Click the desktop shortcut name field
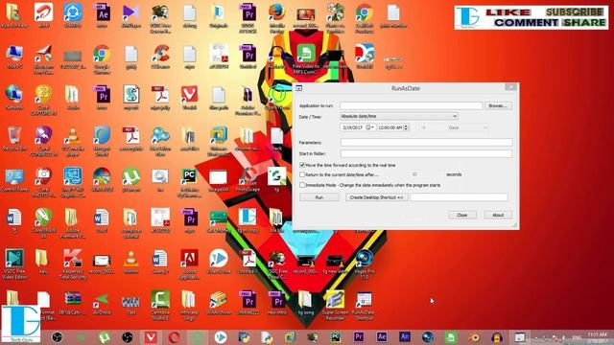Viewport: 614px width, 345px height. [x=459, y=197]
